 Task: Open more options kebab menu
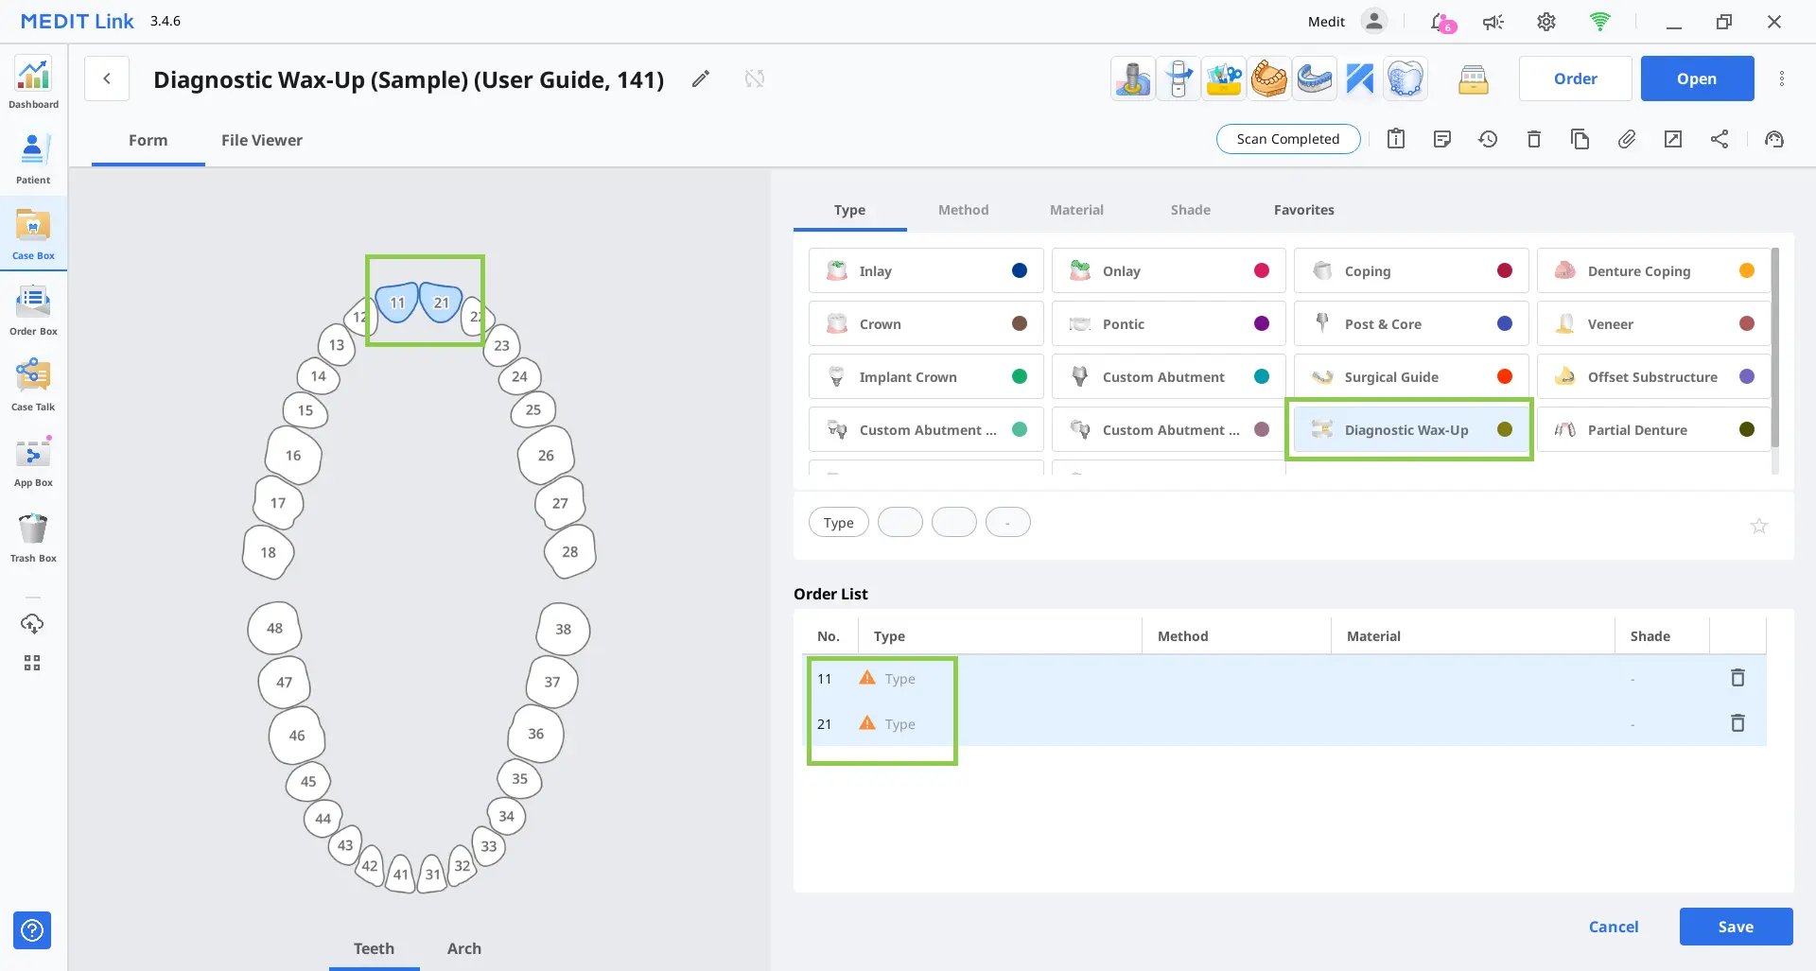[1782, 78]
